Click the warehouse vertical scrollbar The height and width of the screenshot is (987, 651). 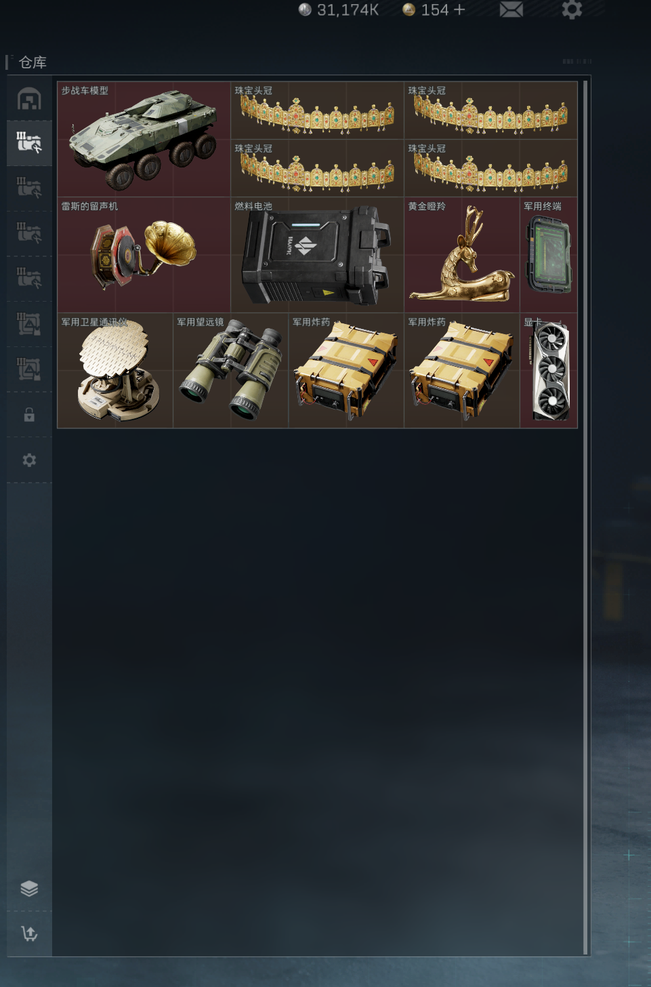pyautogui.click(x=585, y=517)
